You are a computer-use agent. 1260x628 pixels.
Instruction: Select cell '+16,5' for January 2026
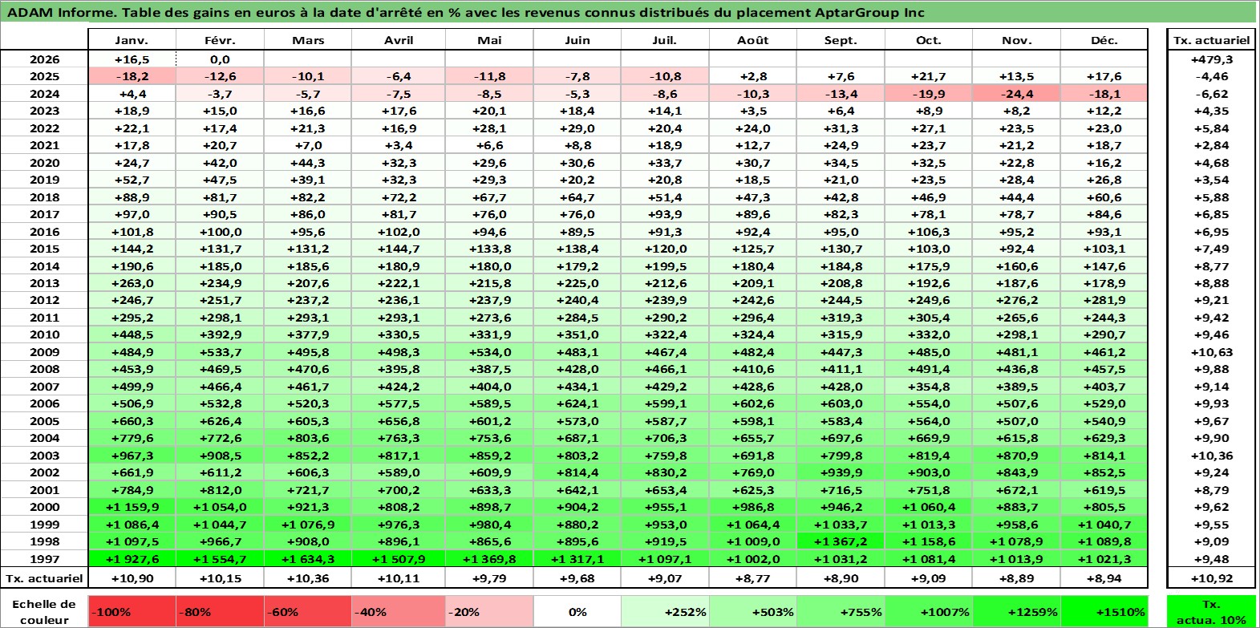pos(132,59)
